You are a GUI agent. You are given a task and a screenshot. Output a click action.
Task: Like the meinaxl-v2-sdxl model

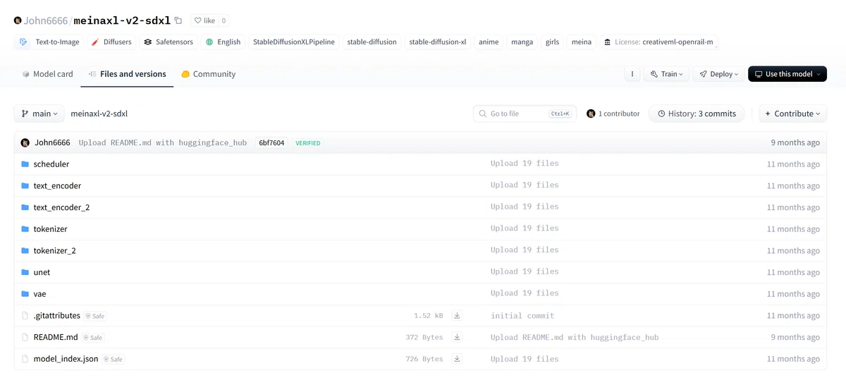[204, 20]
